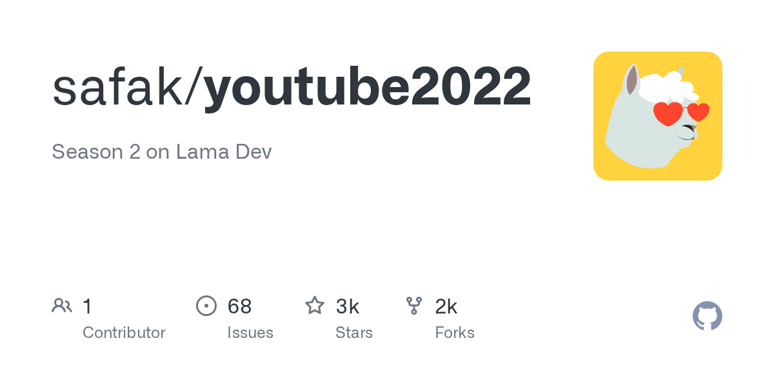
Task: Open the llama avatar image
Action: pos(657,116)
